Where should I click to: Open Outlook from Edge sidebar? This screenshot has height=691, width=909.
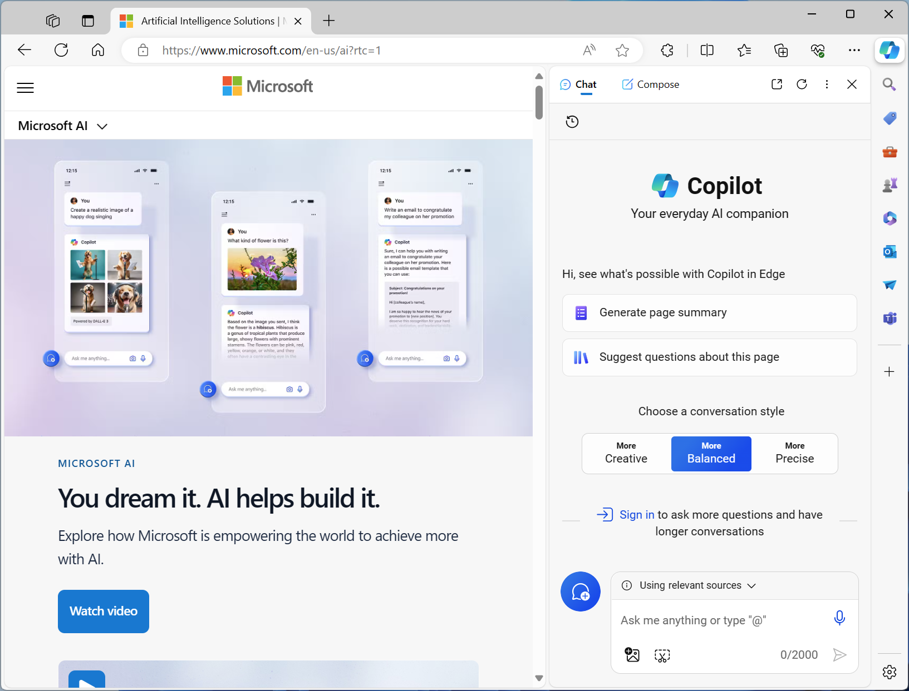point(890,251)
